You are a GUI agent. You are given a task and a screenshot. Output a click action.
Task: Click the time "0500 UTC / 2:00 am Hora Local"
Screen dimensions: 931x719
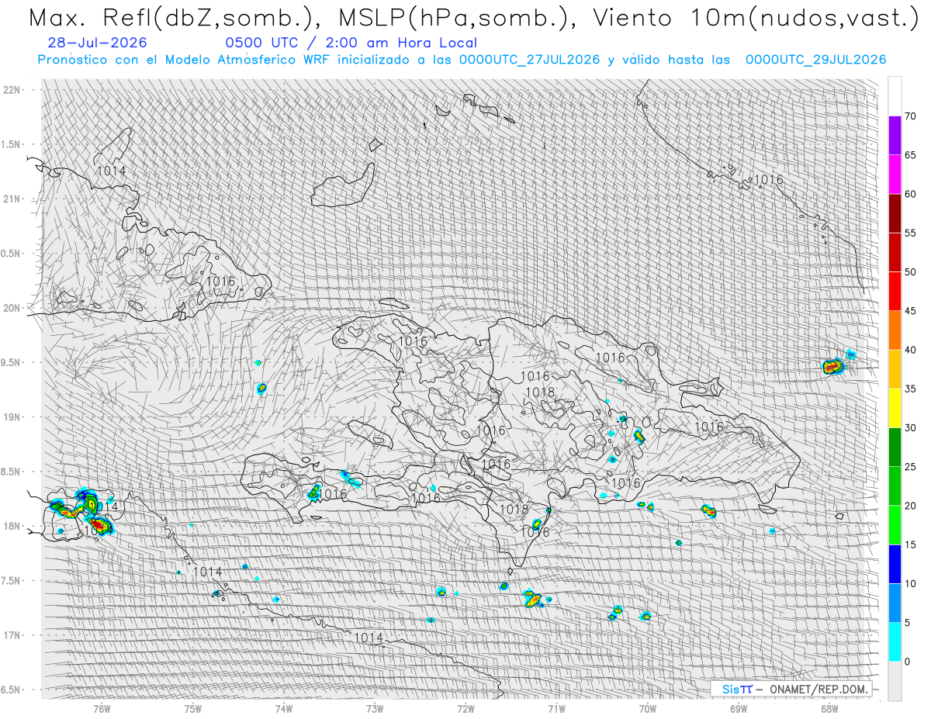pyautogui.click(x=351, y=43)
